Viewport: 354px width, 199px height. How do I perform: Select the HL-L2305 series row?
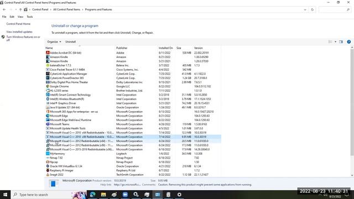coord(133,91)
